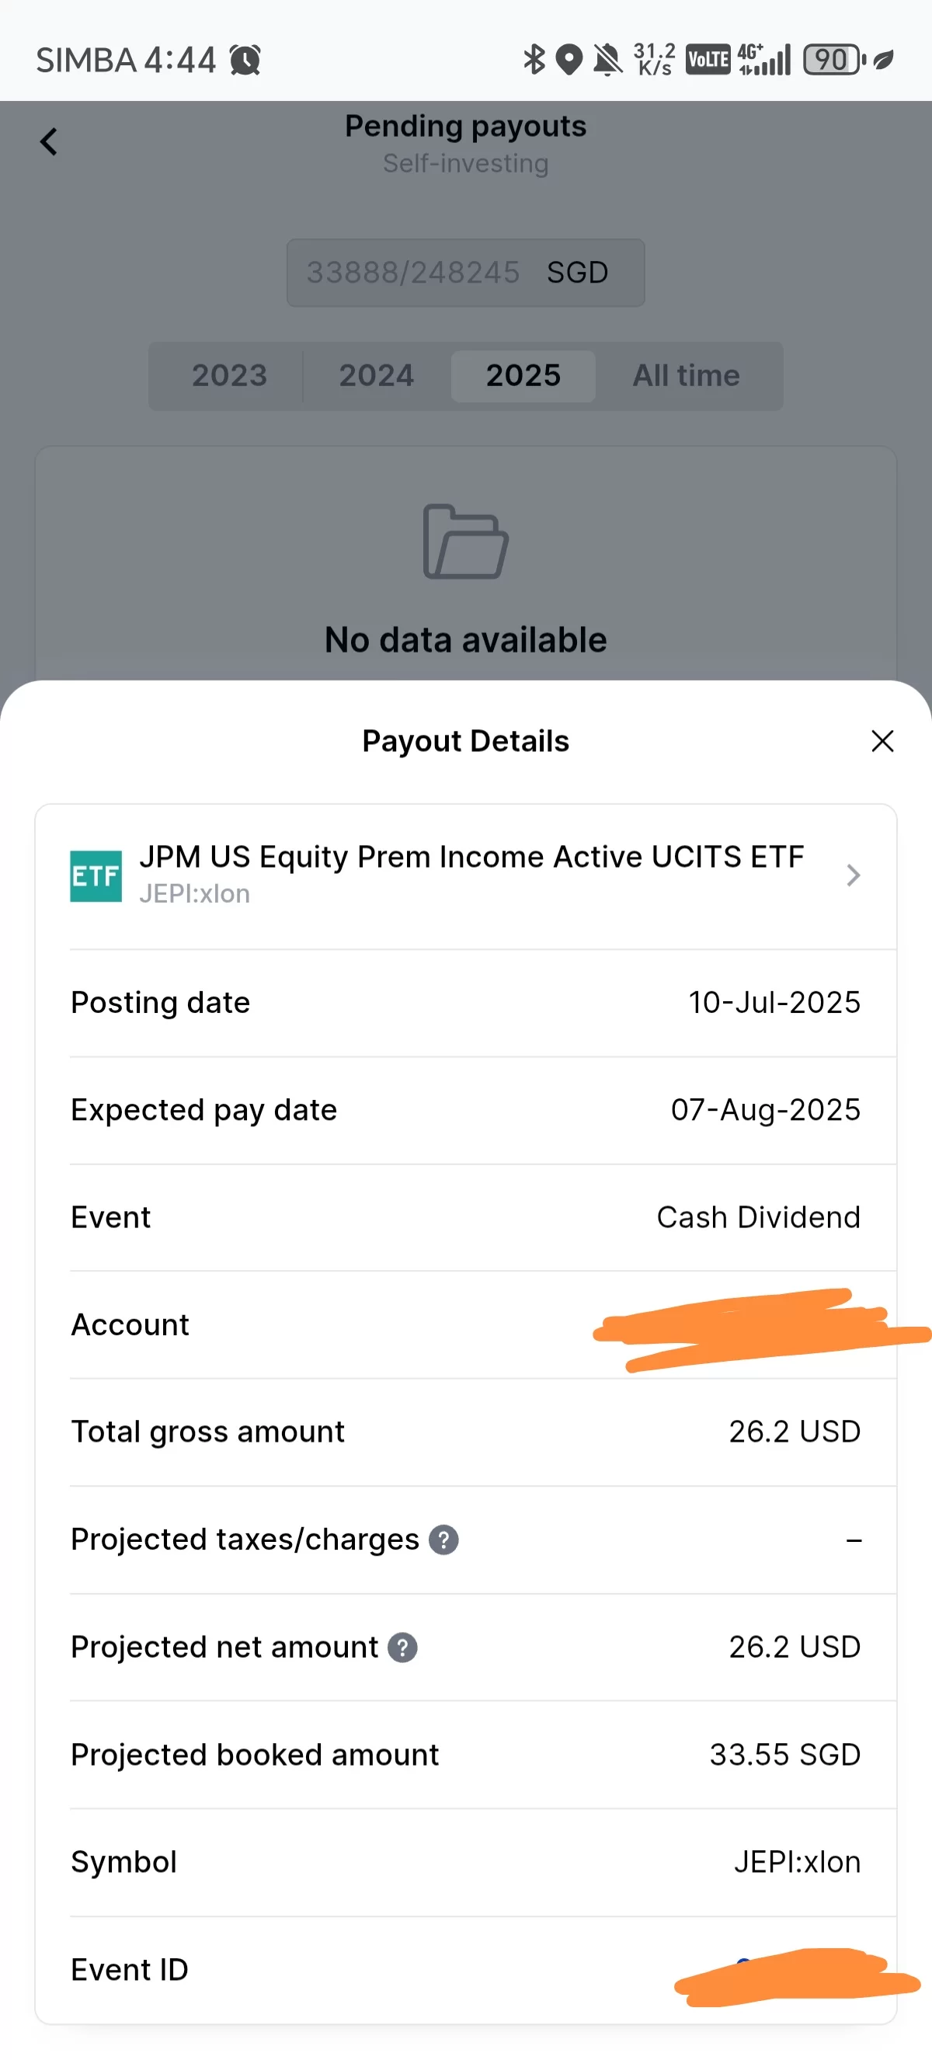The height and width of the screenshot is (2060, 932).
Task: Tap the battery indicator icon
Action: 833,60
